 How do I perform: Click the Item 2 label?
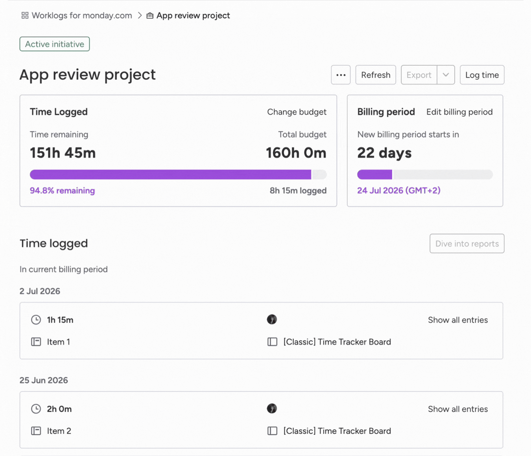click(59, 431)
